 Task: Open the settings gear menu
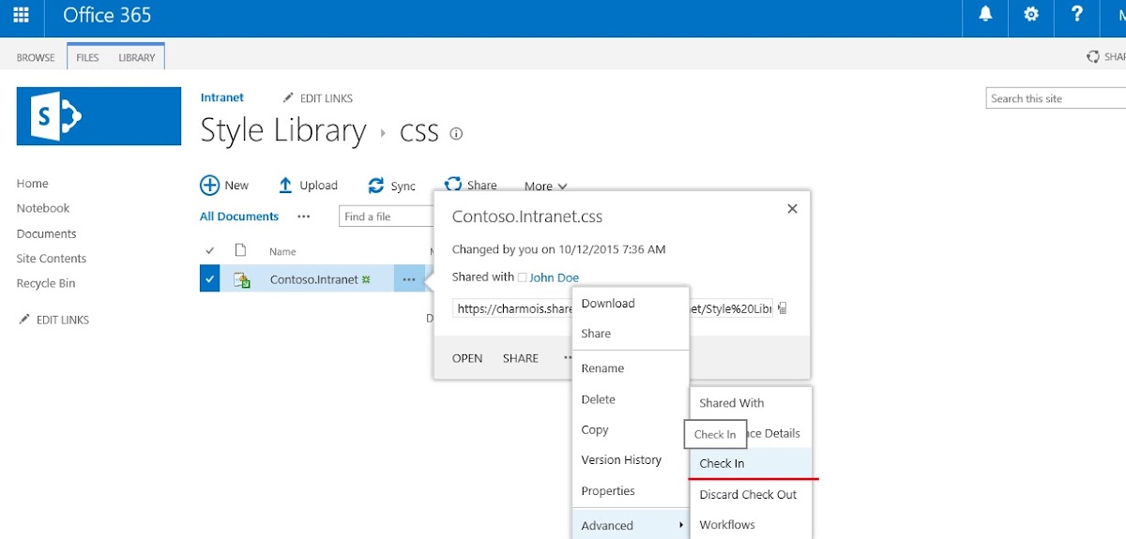pos(1031,15)
